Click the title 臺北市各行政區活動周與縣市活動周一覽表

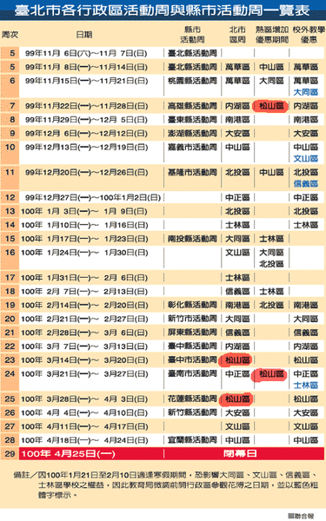point(162,10)
